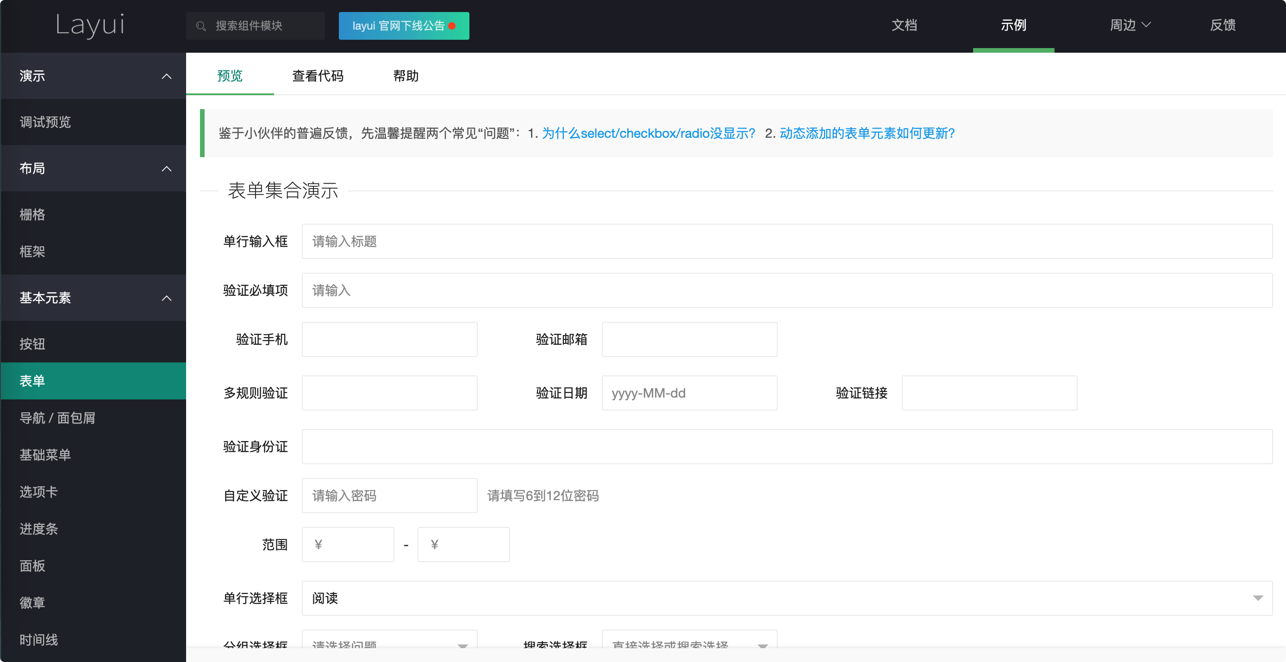Image resolution: width=1286 pixels, height=662 pixels.
Task: Click the red dot on the announcement button
Action: (x=452, y=26)
